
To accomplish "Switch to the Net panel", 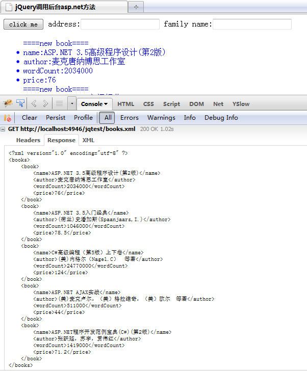I will click(x=218, y=104).
